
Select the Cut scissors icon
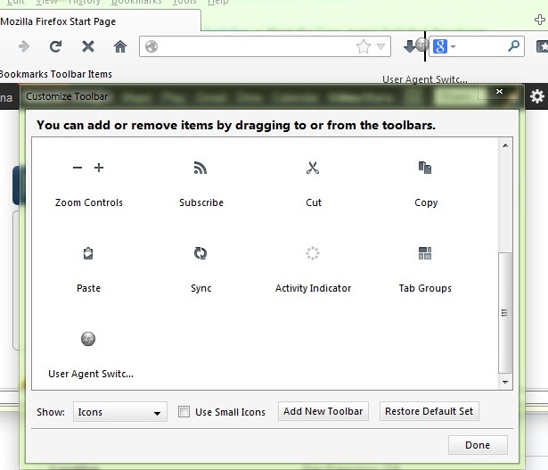(313, 168)
